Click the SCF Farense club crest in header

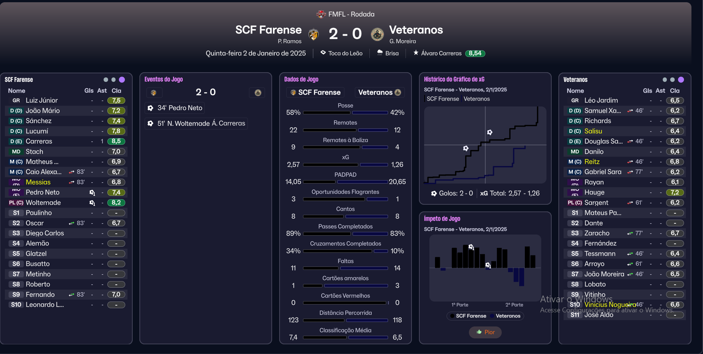click(313, 34)
